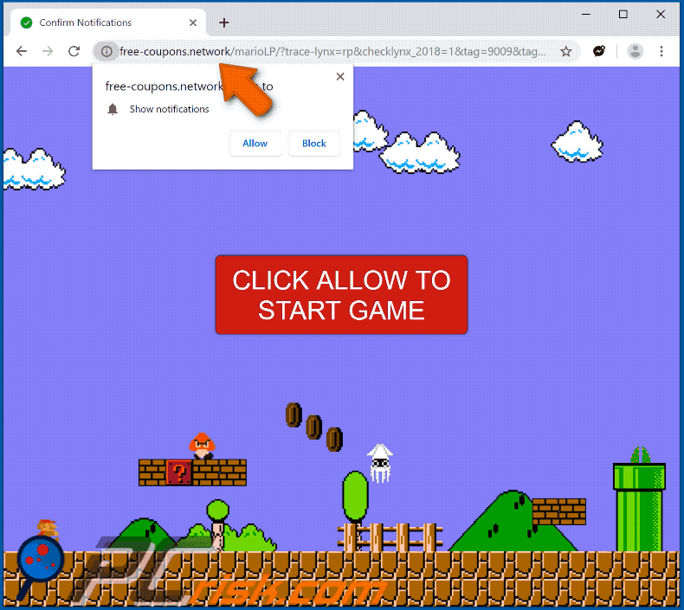Minimize the browser window
Image resolution: width=684 pixels, height=610 pixels.
(x=586, y=15)
